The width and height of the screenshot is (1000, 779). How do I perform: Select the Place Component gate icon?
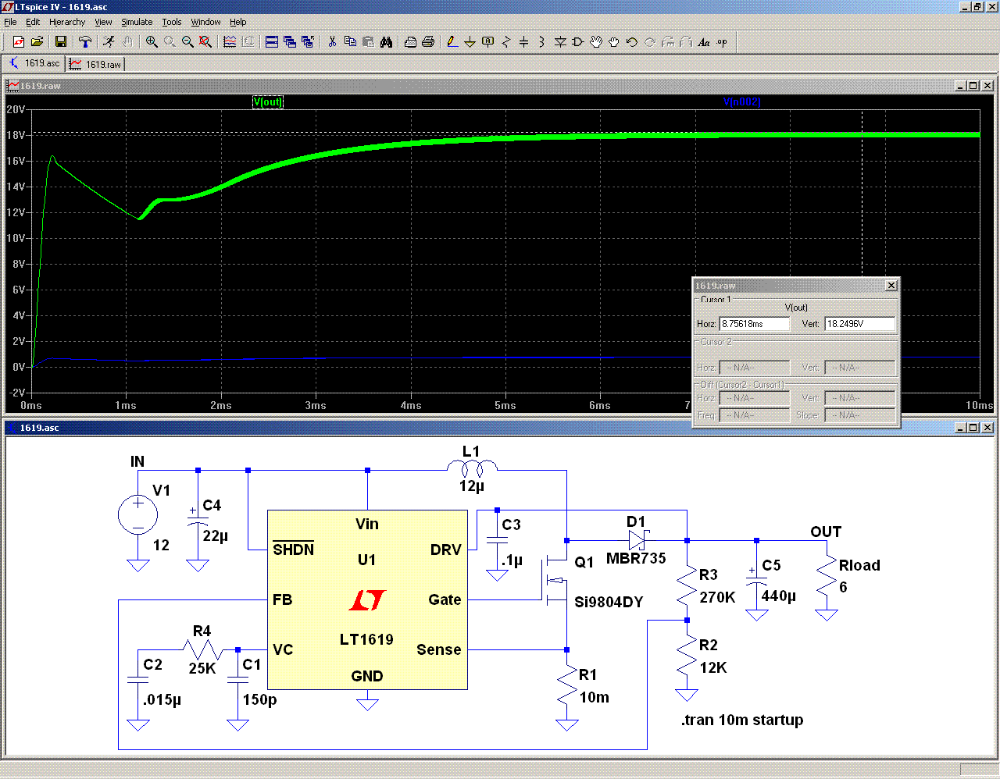(578, 42)
